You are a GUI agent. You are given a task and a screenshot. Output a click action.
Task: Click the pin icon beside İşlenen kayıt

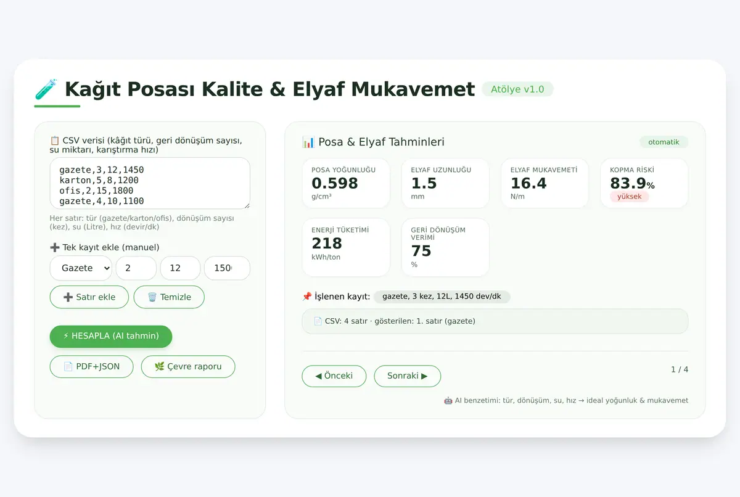pos(307,297)
